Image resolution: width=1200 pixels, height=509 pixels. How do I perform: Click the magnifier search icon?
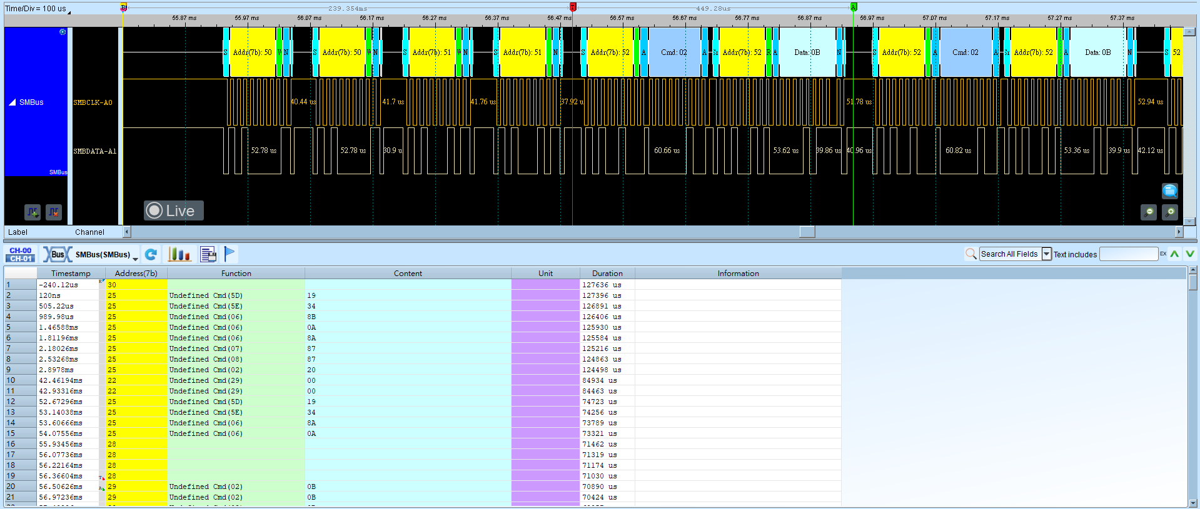(x=971, y=254)
